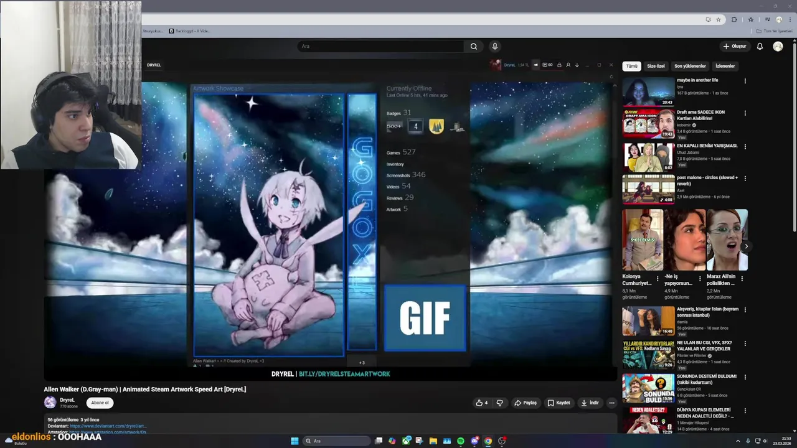797x448 pixels.
Task: Open Chrome media controls icon
Action: coord(767,19)
